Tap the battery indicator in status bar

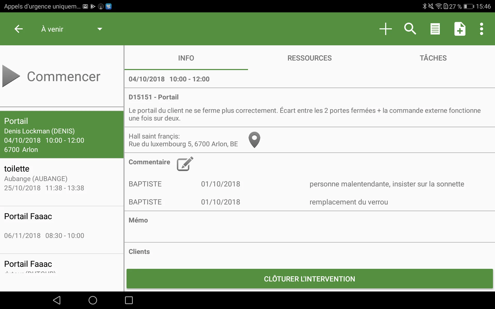point(469,6)
